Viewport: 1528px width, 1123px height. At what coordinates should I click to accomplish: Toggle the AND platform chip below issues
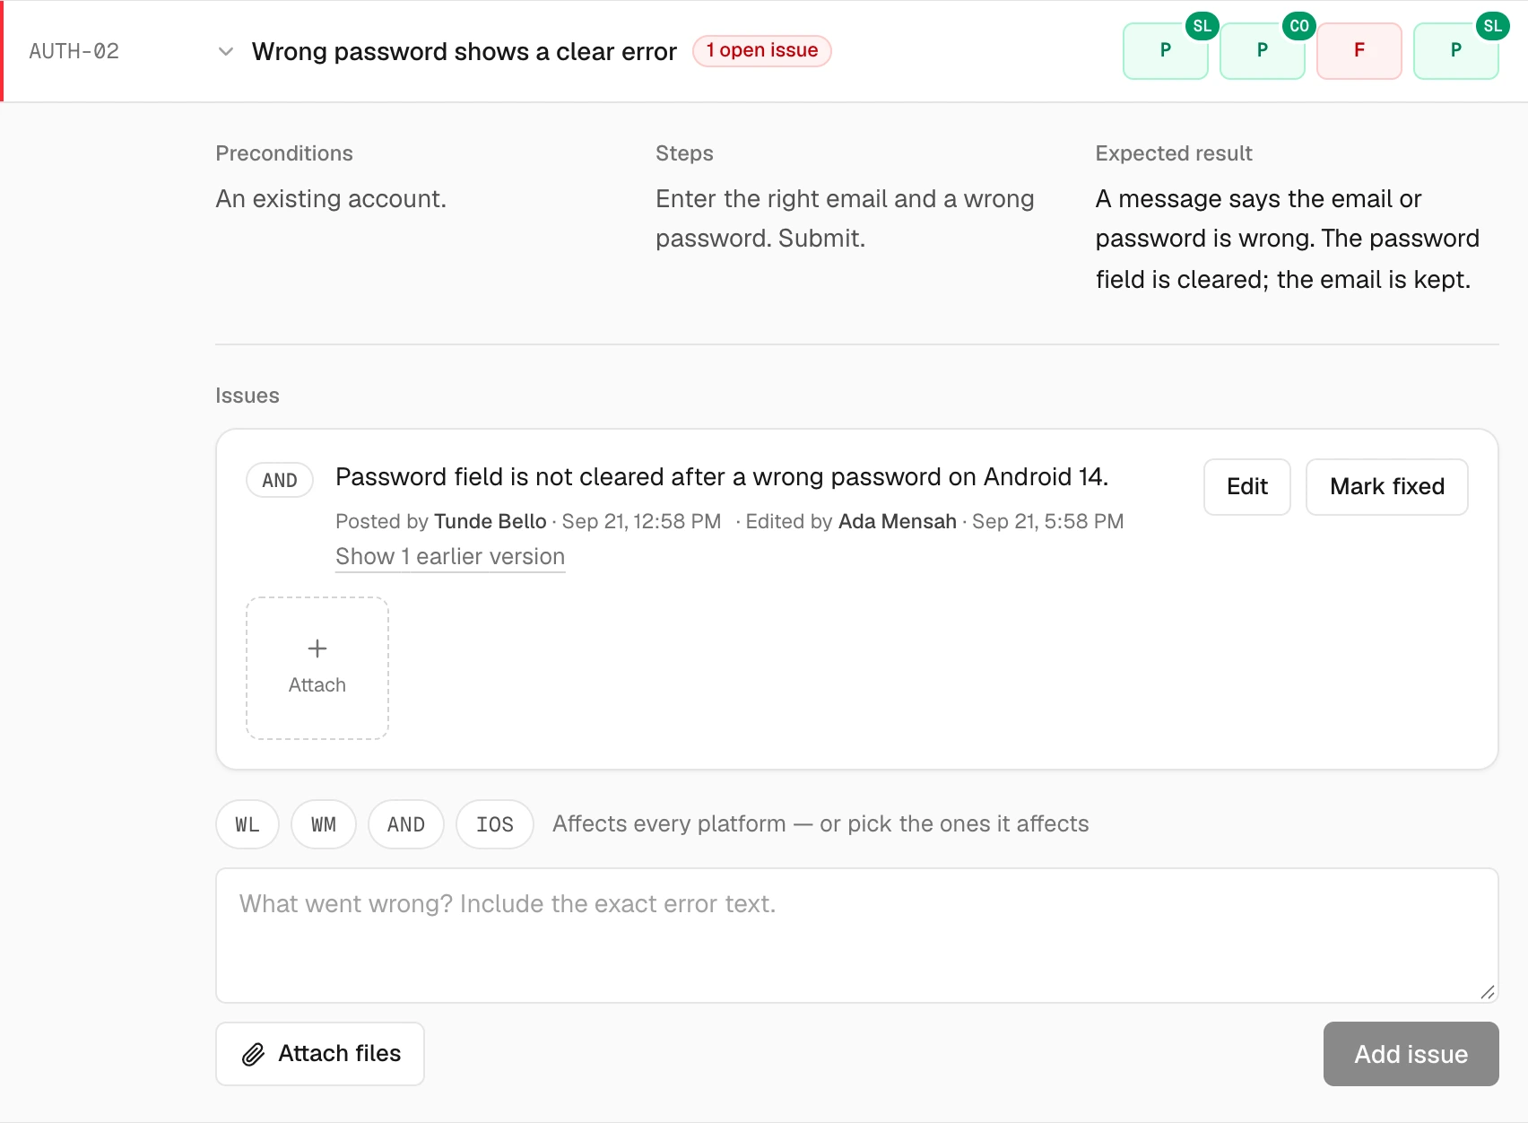406,824
